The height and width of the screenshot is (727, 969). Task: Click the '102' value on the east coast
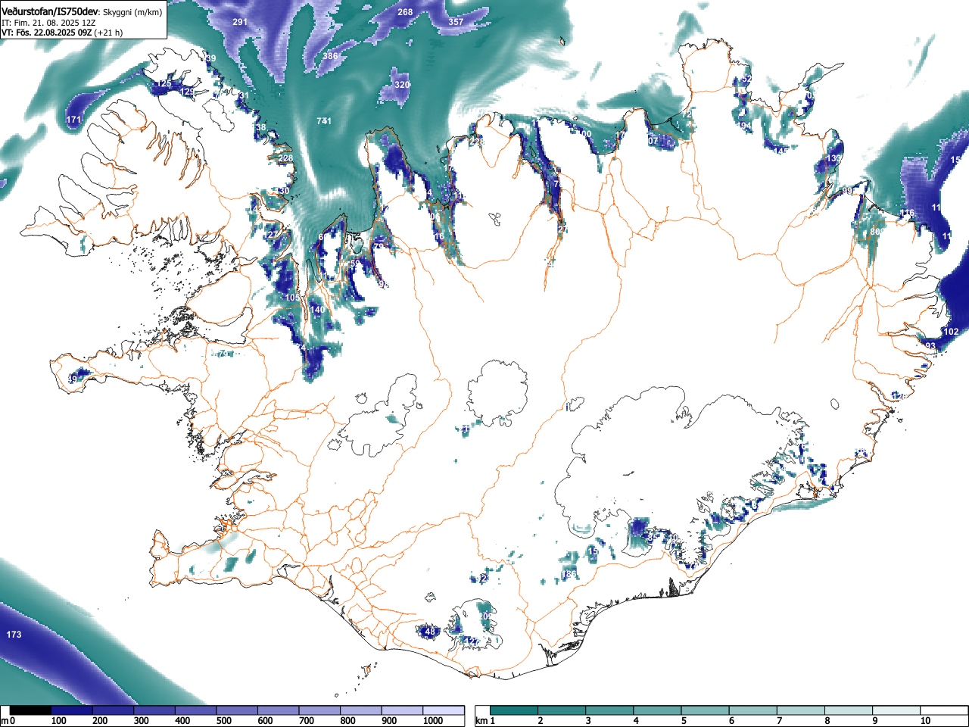click(x=951, y=332)
